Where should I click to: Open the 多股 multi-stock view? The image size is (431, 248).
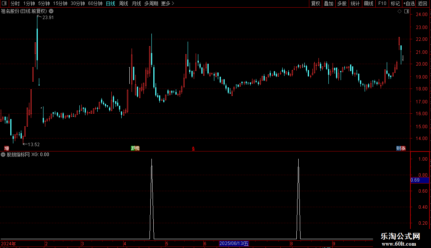click(342, 3)
